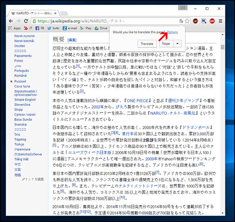Click the Nope button

tap(166, 44)
